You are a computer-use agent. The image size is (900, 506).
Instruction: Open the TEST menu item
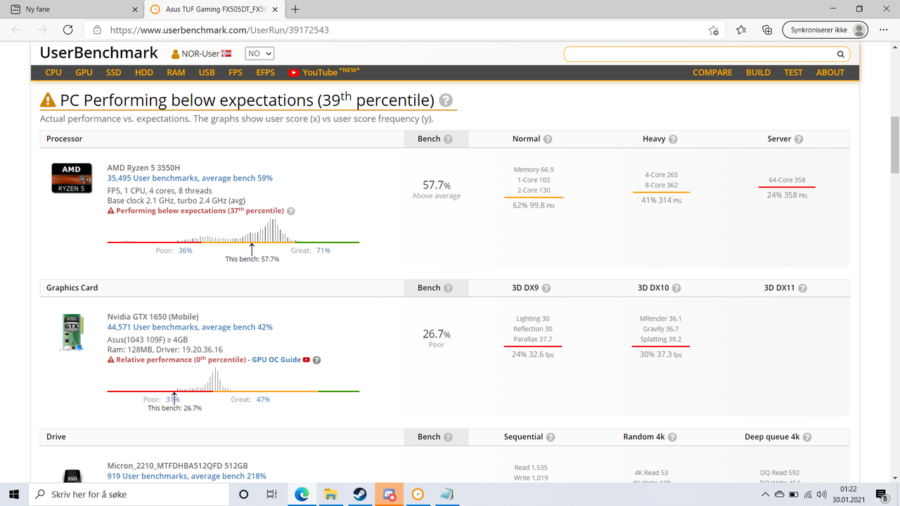coord(793,72)
